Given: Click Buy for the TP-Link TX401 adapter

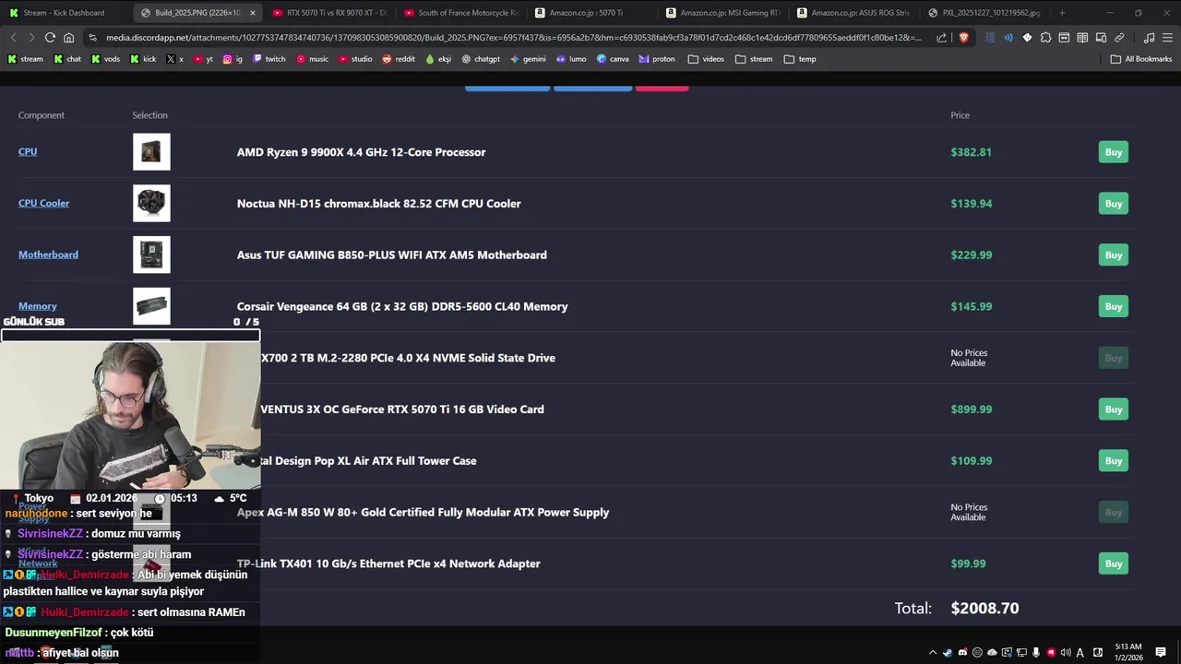Looking at the screenshot, I should (x=1114, y=563).
